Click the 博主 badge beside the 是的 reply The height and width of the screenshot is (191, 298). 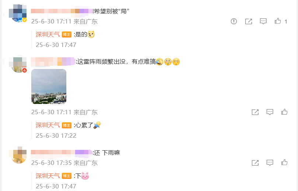67,35
